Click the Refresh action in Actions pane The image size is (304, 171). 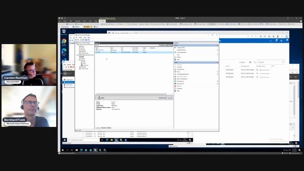pos(179,57)
